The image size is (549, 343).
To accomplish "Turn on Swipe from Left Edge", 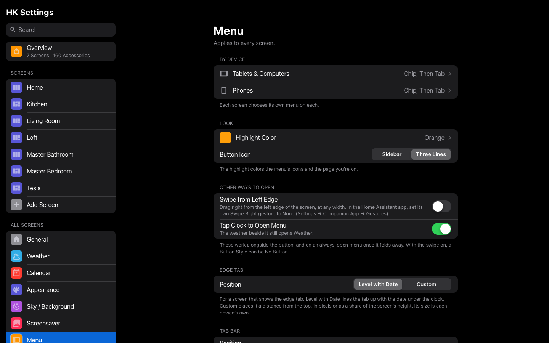I will (x=441, y=206).
